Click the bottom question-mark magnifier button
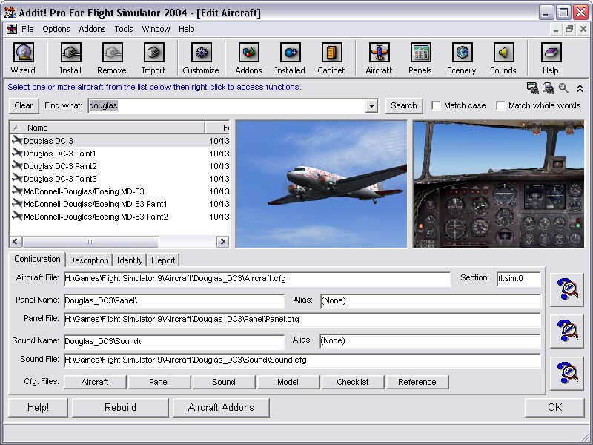The height and width of the screenshot is (445, 593). pos(566,373)
